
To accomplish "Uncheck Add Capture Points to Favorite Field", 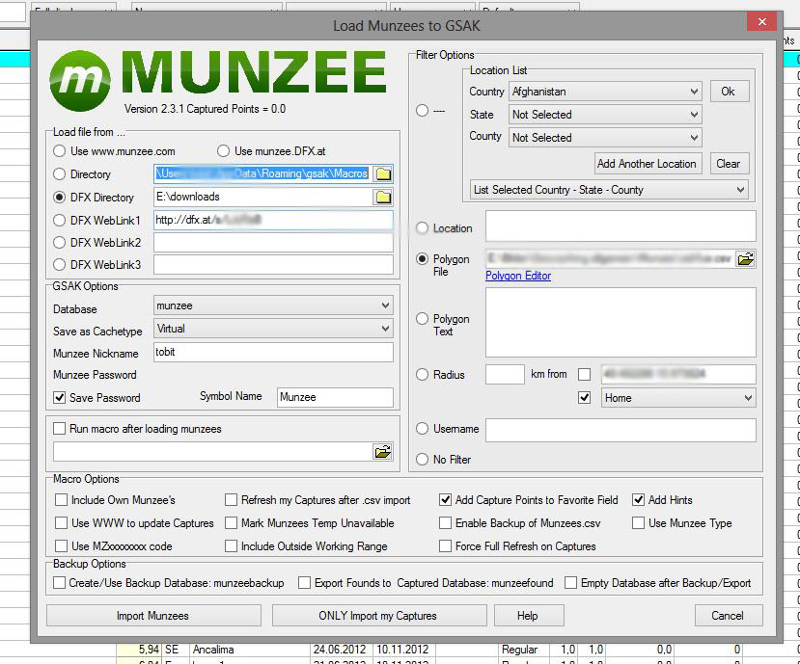I will coord(446,500).
